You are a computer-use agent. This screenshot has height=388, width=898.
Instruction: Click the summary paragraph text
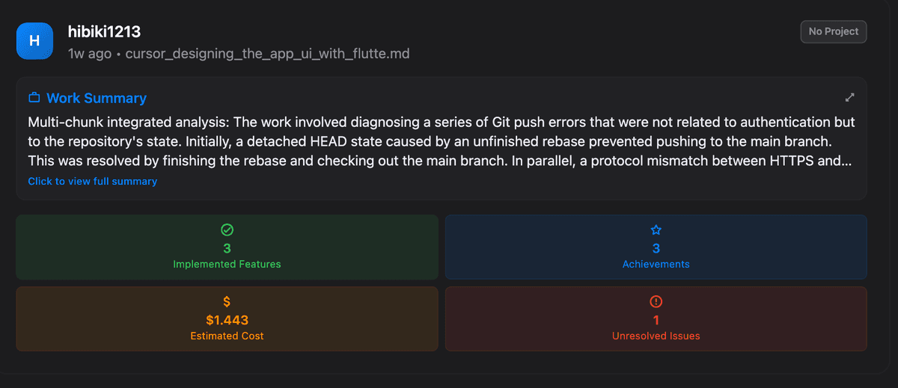click(441, 141)
